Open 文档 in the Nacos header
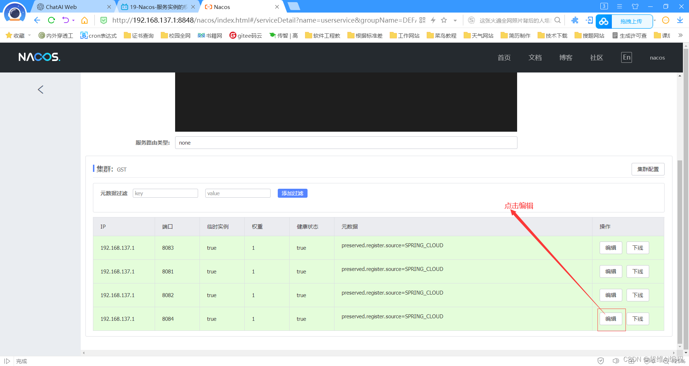This screenshot has width=689, height=366. pyautogui.click(x=535, y=57)
